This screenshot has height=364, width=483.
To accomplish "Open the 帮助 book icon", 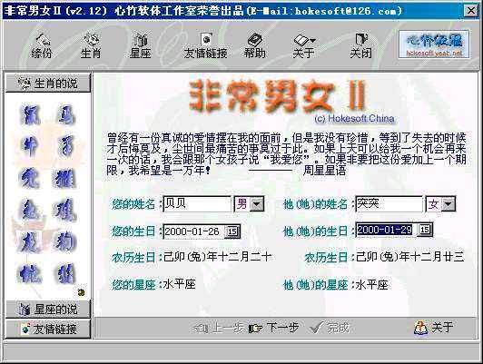I will [255, 45].
